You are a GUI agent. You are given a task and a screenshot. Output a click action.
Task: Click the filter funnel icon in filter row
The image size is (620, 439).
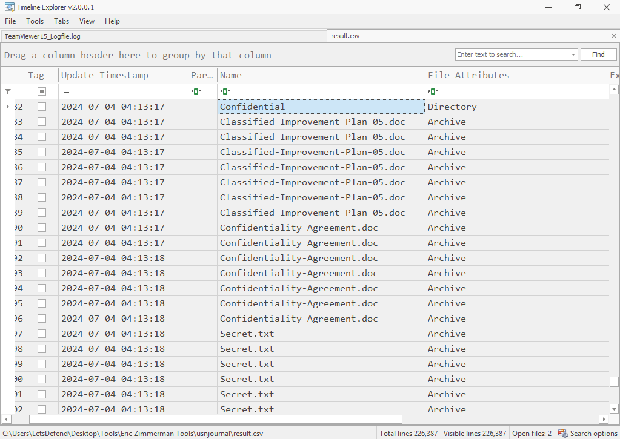click(7, 91)
